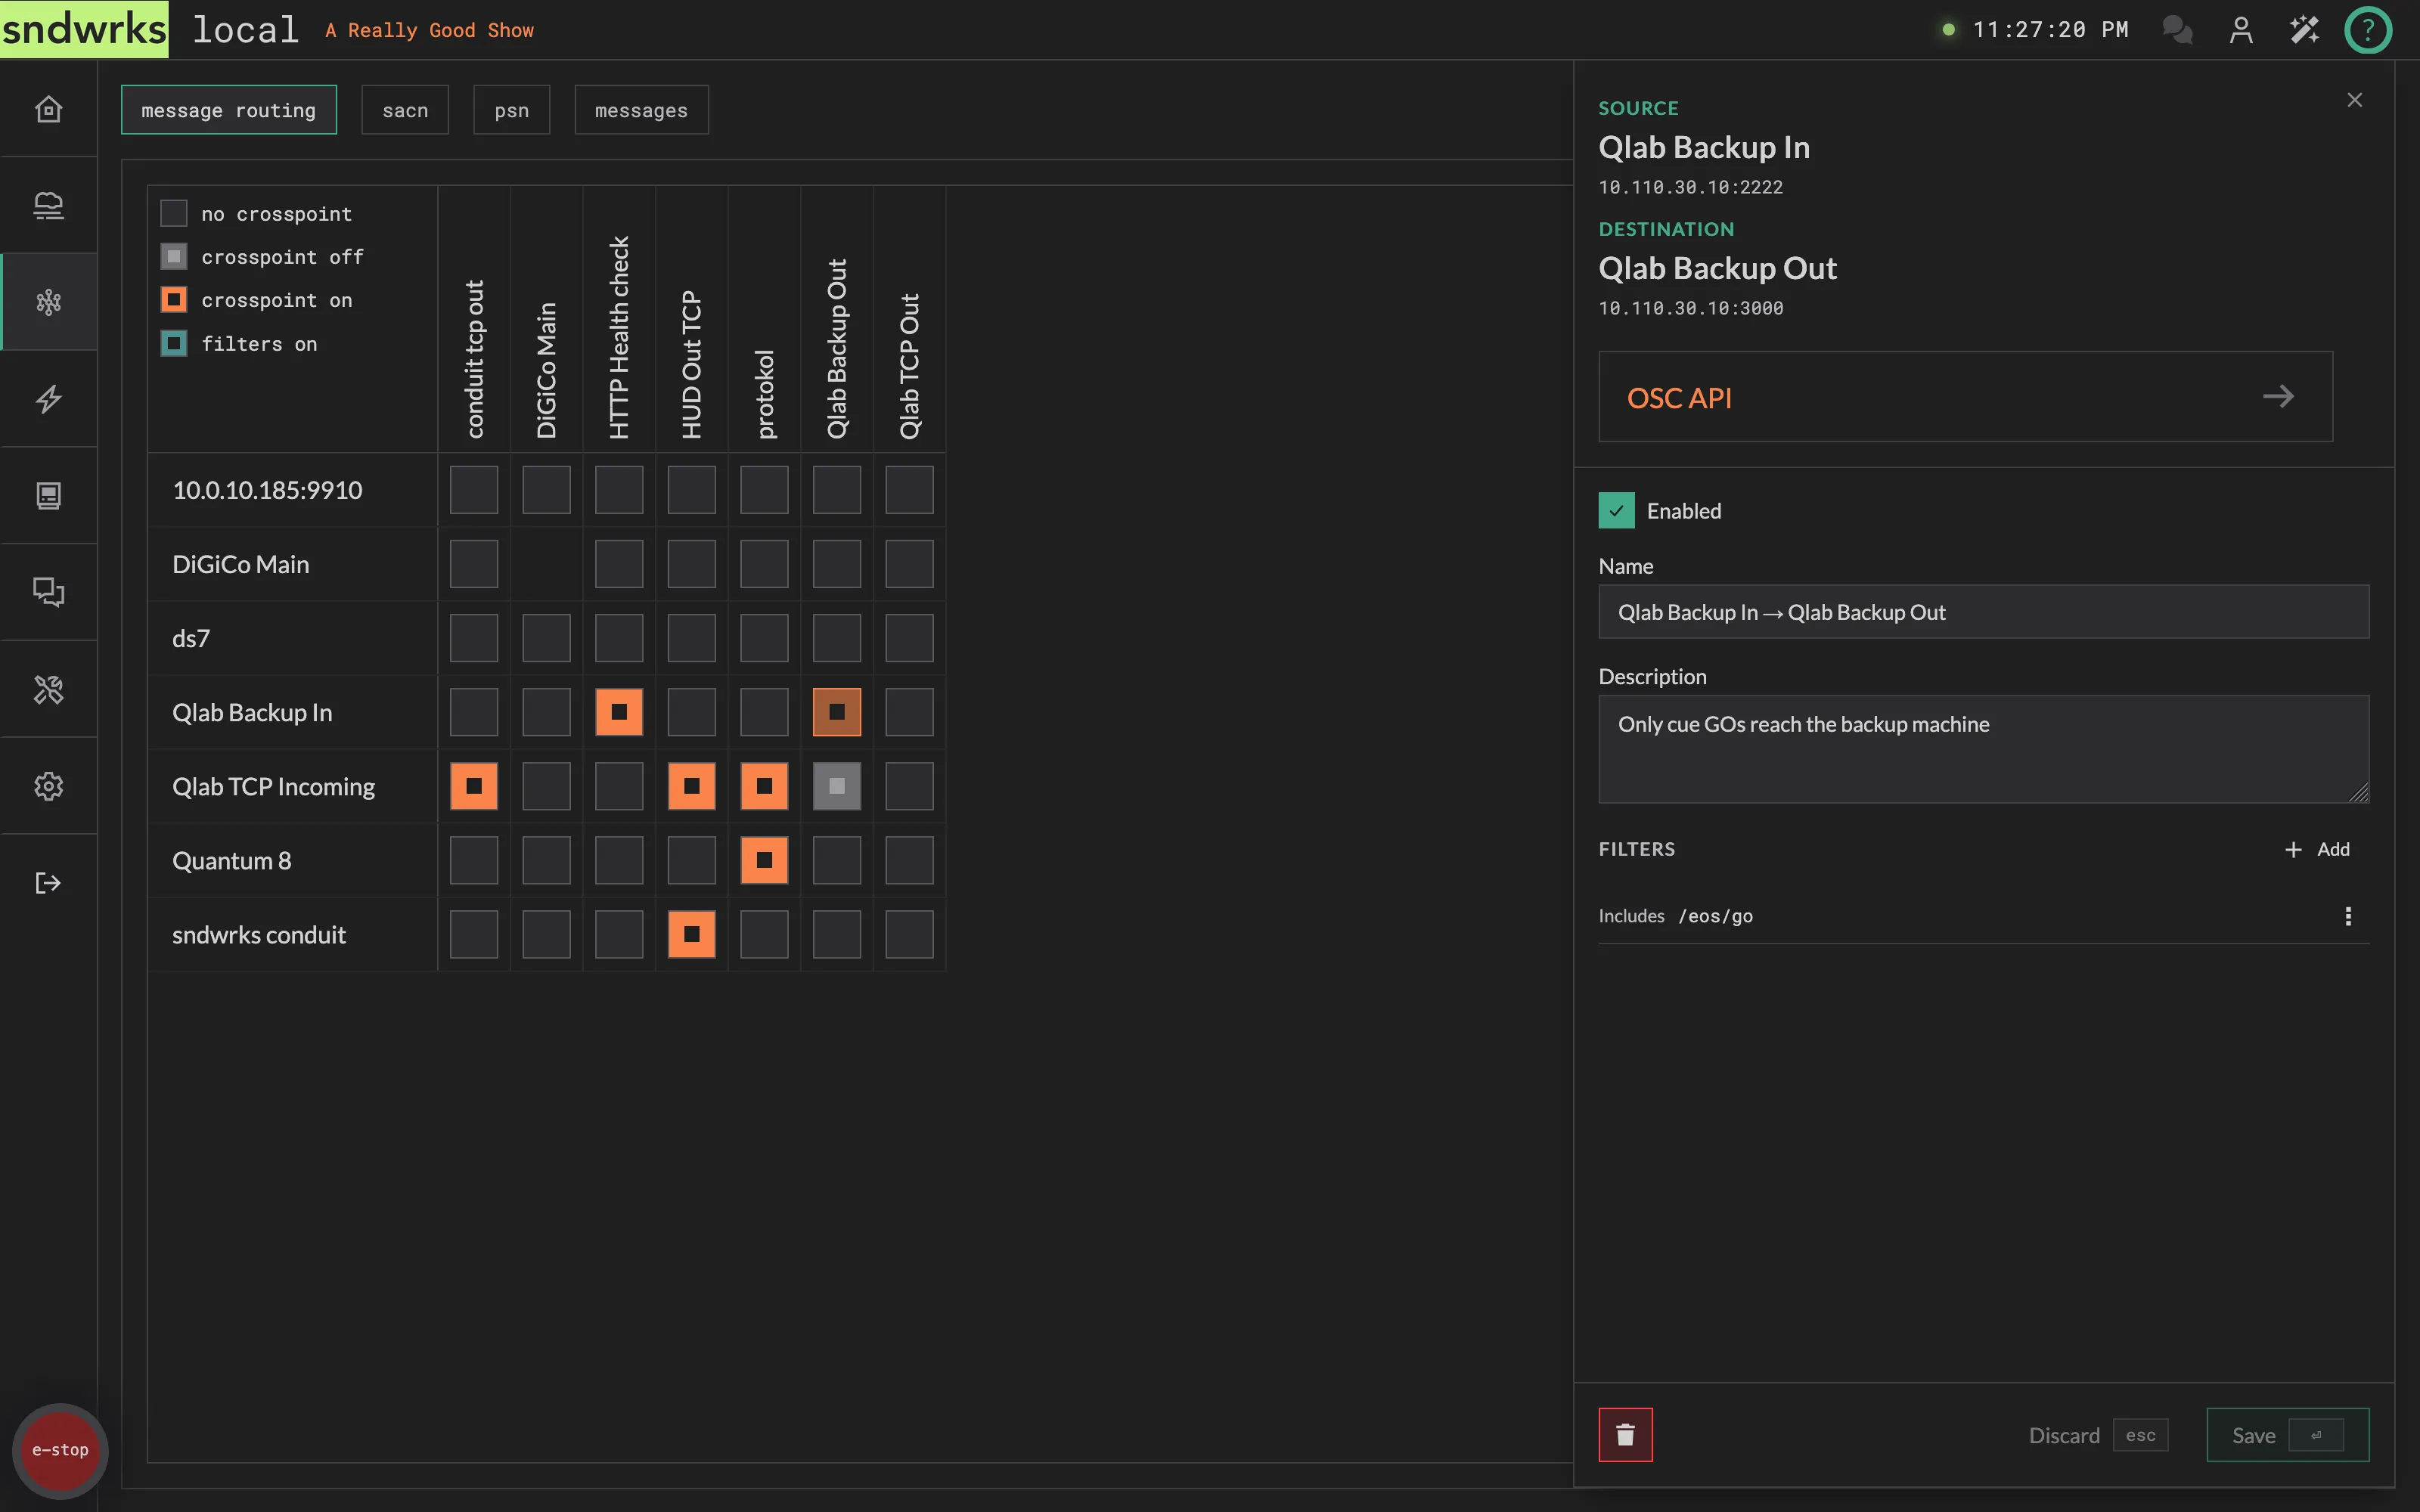Open the user profile icon
Screen dimensions: 2420x1512
coord(2241,30)
